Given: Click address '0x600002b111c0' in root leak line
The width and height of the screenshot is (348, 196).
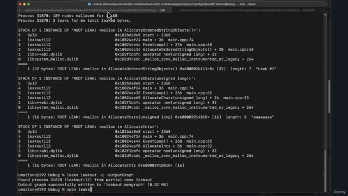Looking at the screenshot, I should coord(196,69).
